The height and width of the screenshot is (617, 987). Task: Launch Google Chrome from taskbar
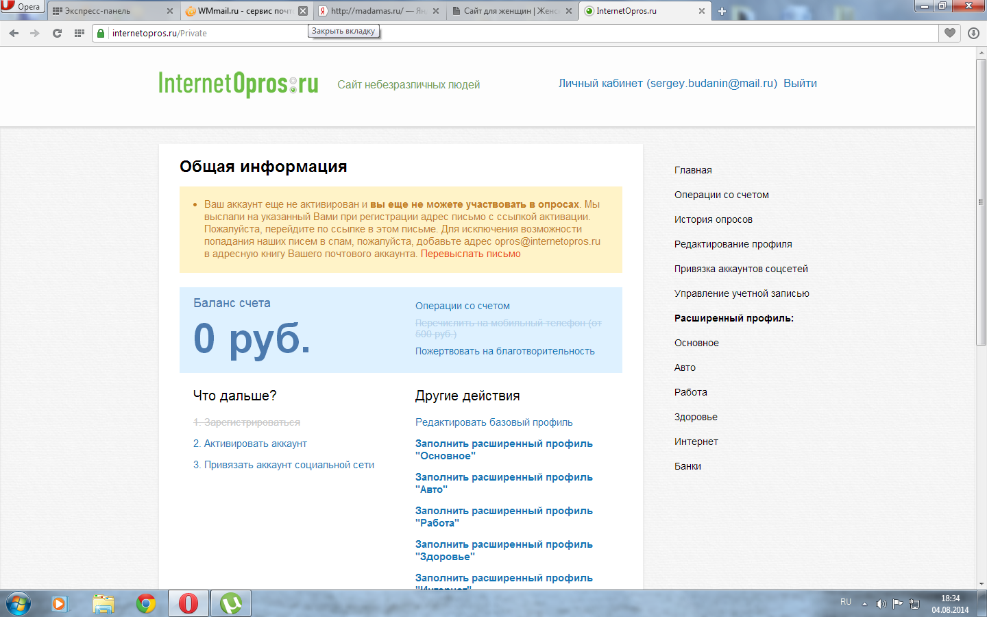click(x=146, y=603)
